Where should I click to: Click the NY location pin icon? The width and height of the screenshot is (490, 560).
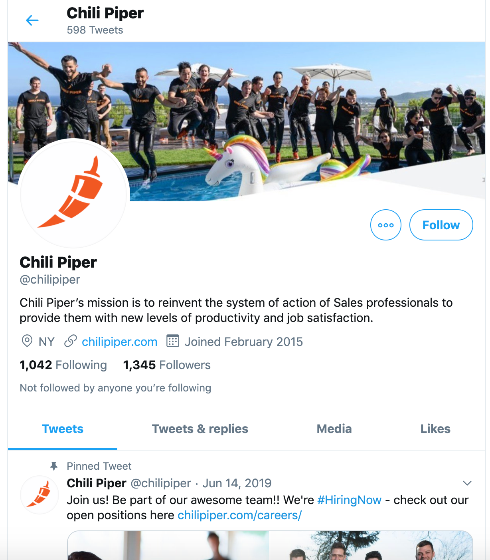click(27, 342)
